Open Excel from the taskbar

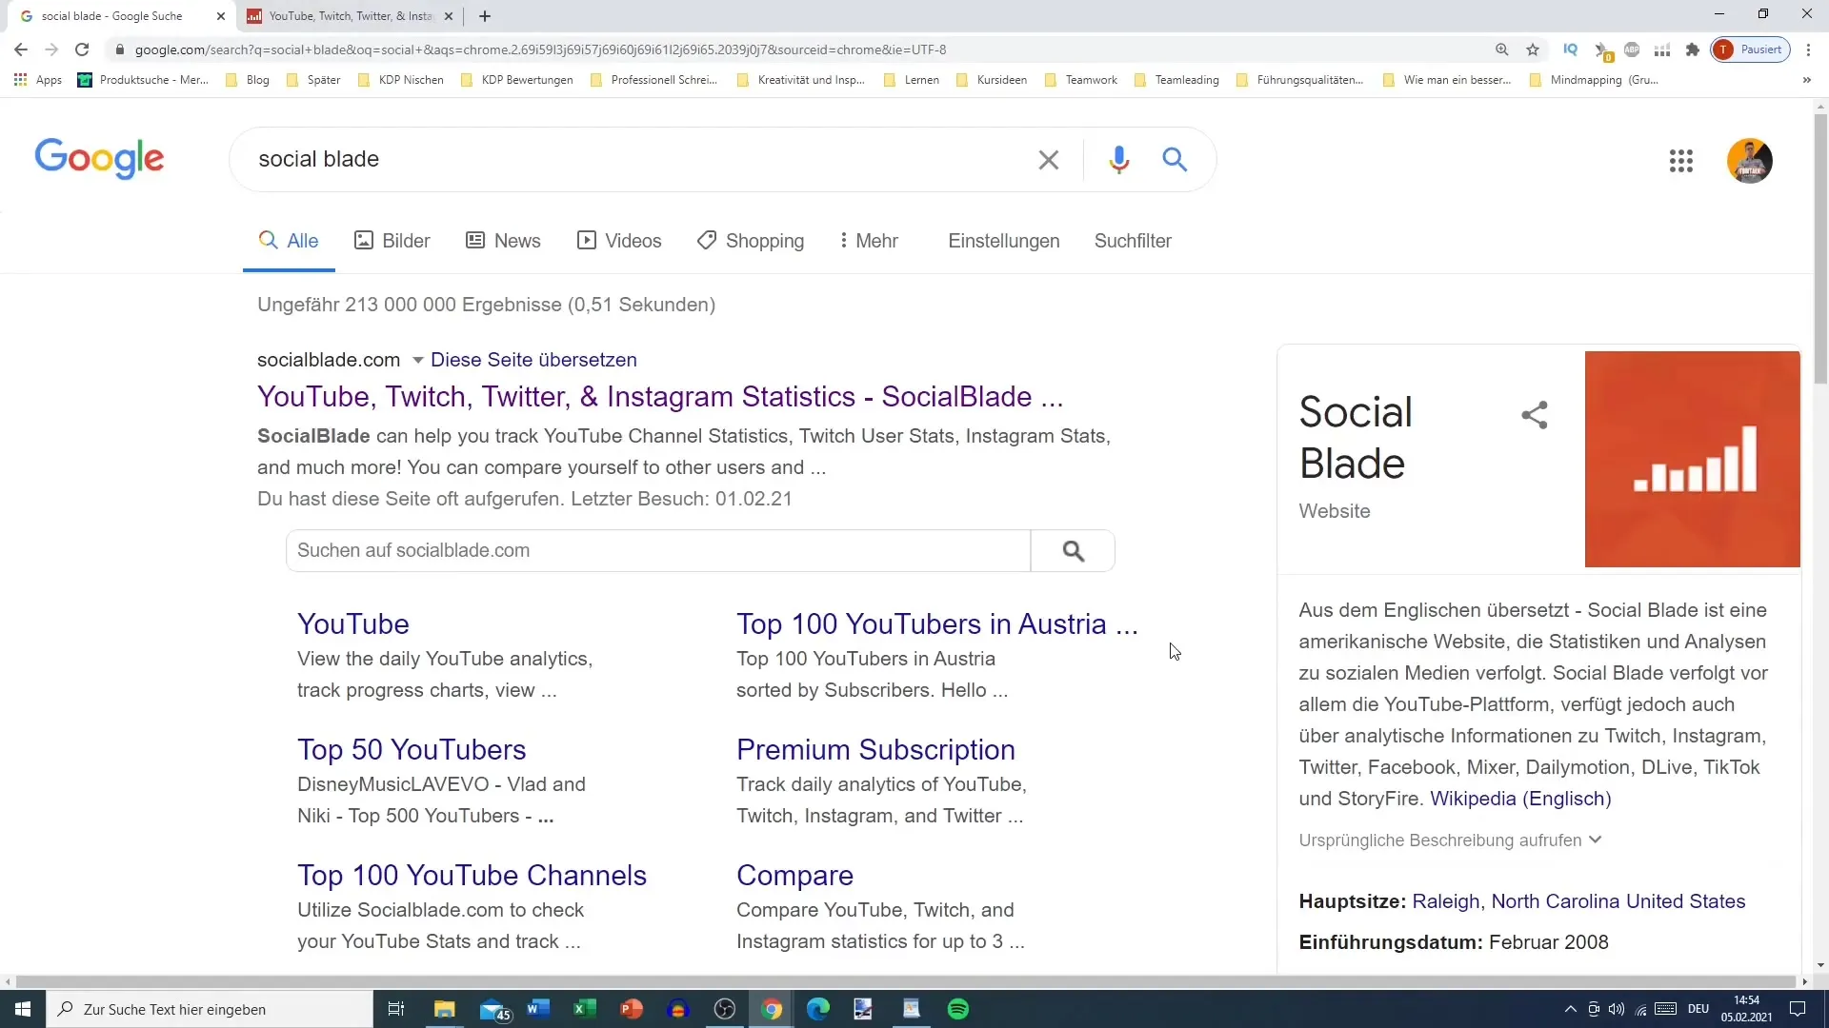pos(585,1009)
